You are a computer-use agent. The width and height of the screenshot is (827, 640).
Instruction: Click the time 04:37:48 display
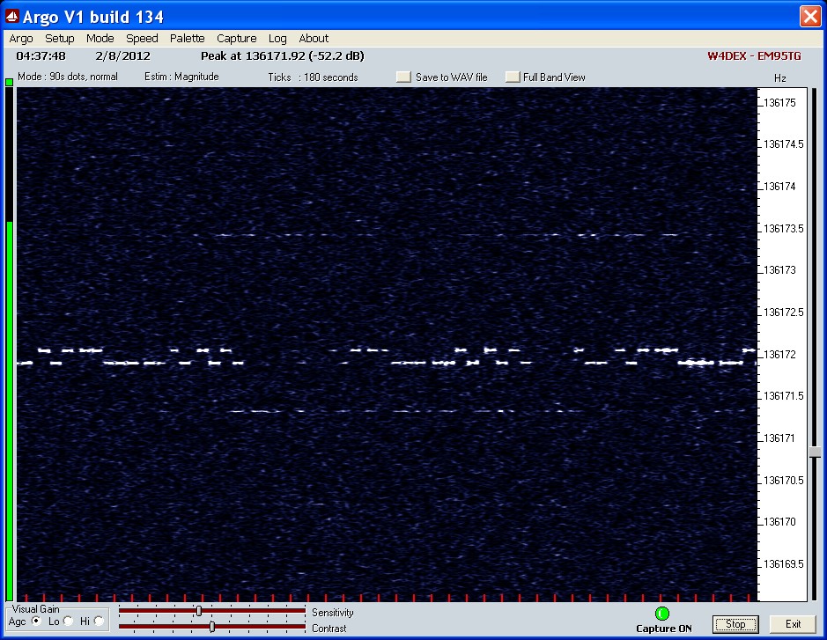tap(41, 55)
